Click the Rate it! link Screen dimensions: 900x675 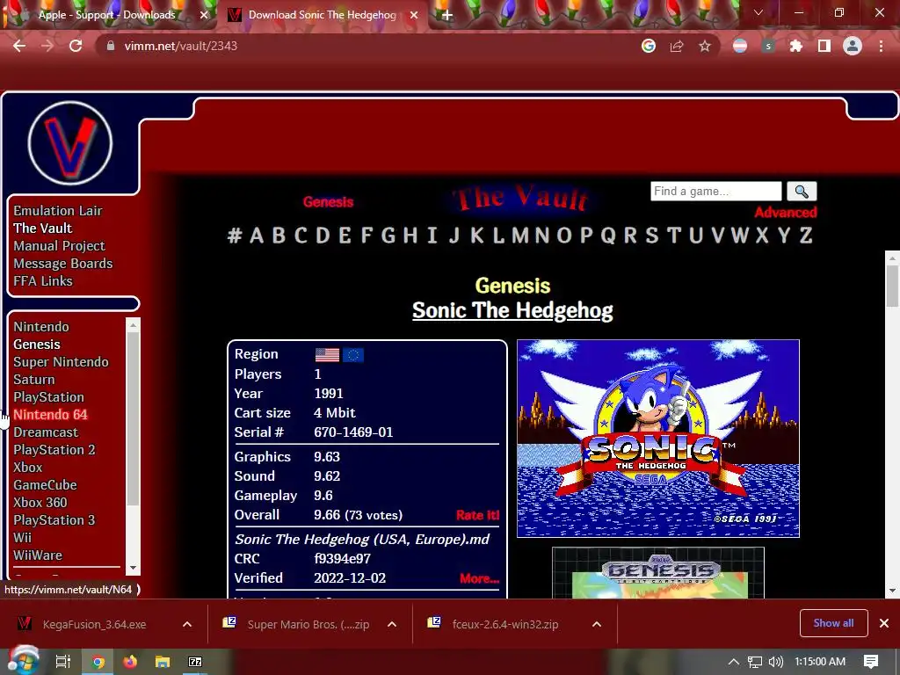477,515
